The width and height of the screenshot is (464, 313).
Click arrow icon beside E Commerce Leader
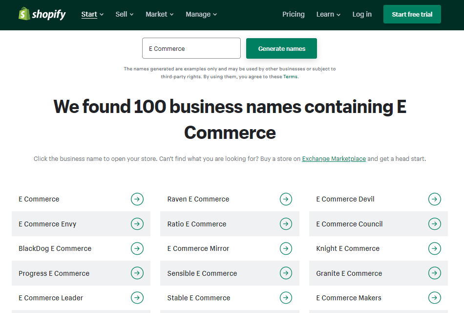137,297
